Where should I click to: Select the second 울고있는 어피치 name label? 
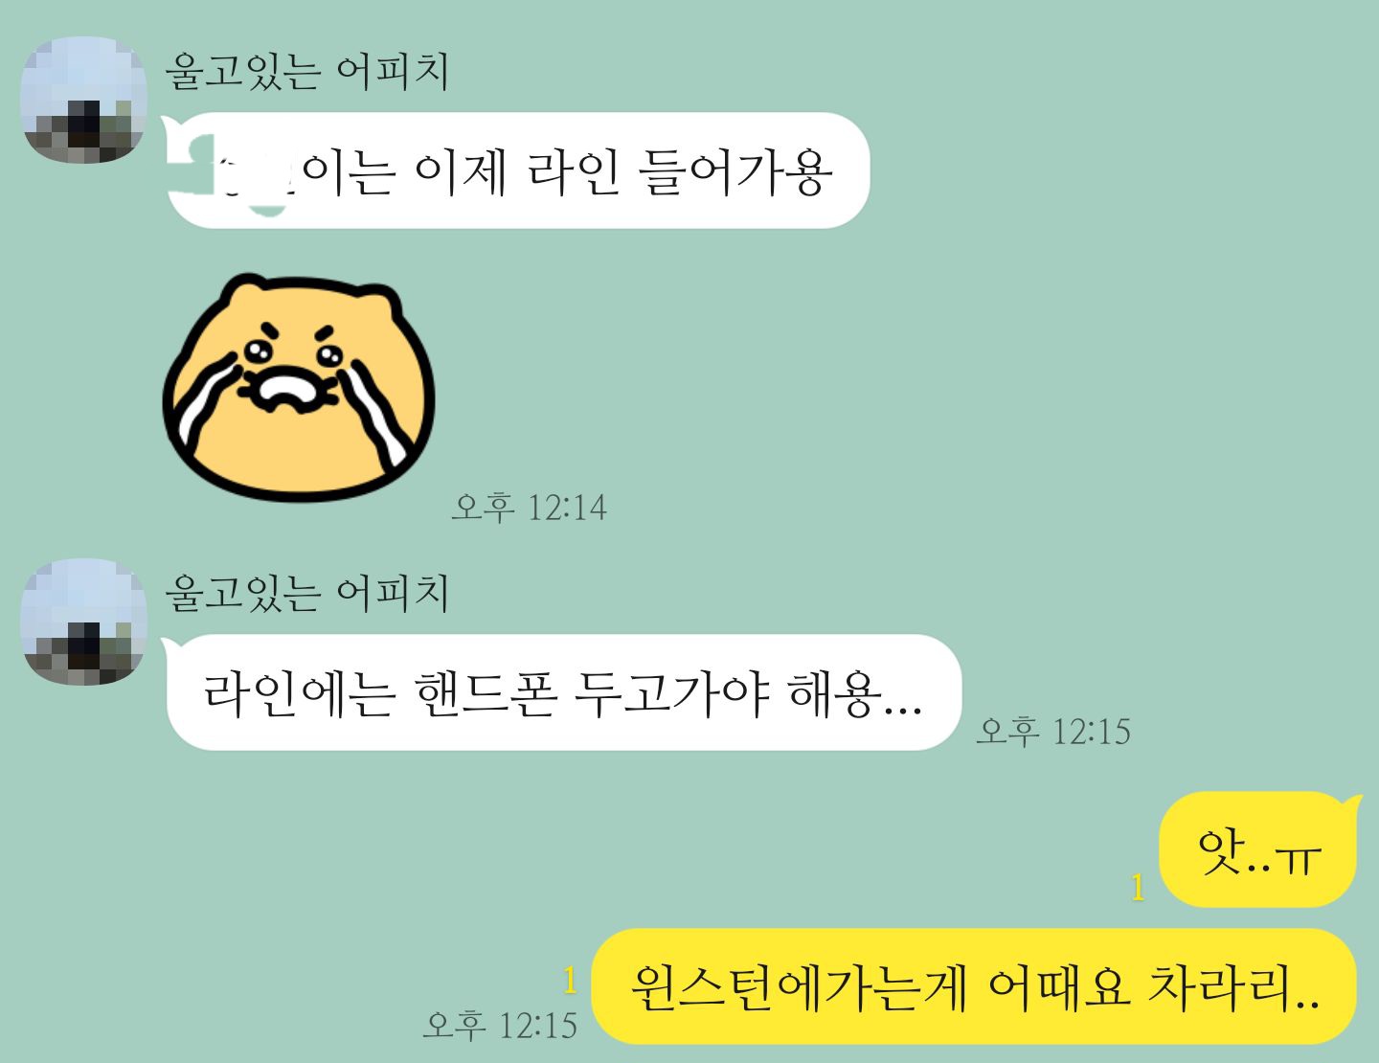[x=306, y=593]
